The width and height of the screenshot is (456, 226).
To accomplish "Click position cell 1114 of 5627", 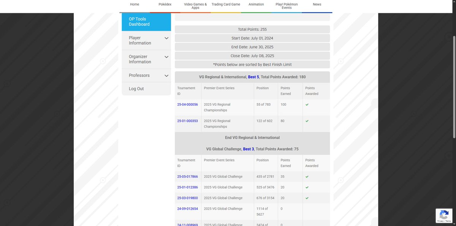I will tap(262, 211).
